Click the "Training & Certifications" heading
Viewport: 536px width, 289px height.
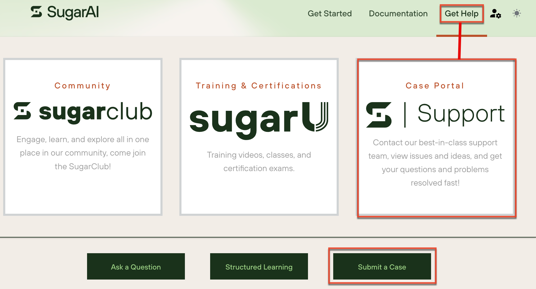tap(259, 86)
